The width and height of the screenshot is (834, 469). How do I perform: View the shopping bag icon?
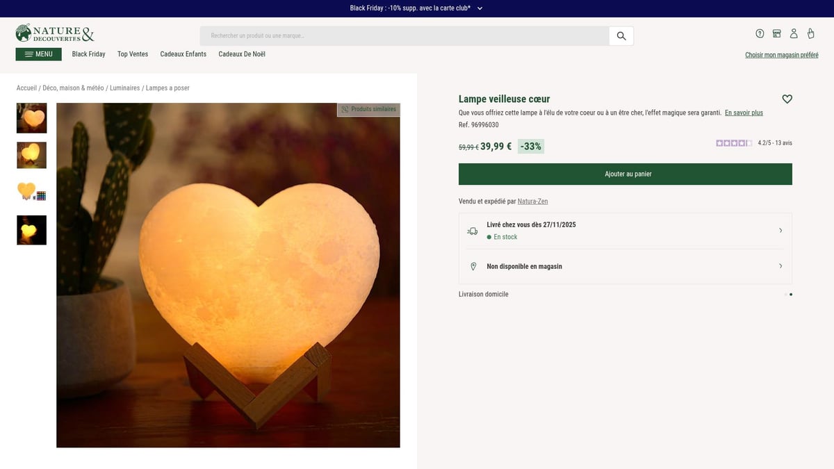click(811, 33)
